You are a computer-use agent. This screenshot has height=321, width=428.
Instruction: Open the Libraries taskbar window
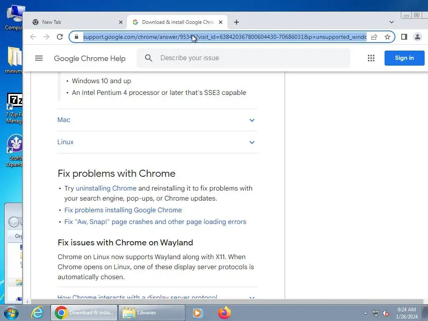(x=152, y=313)
